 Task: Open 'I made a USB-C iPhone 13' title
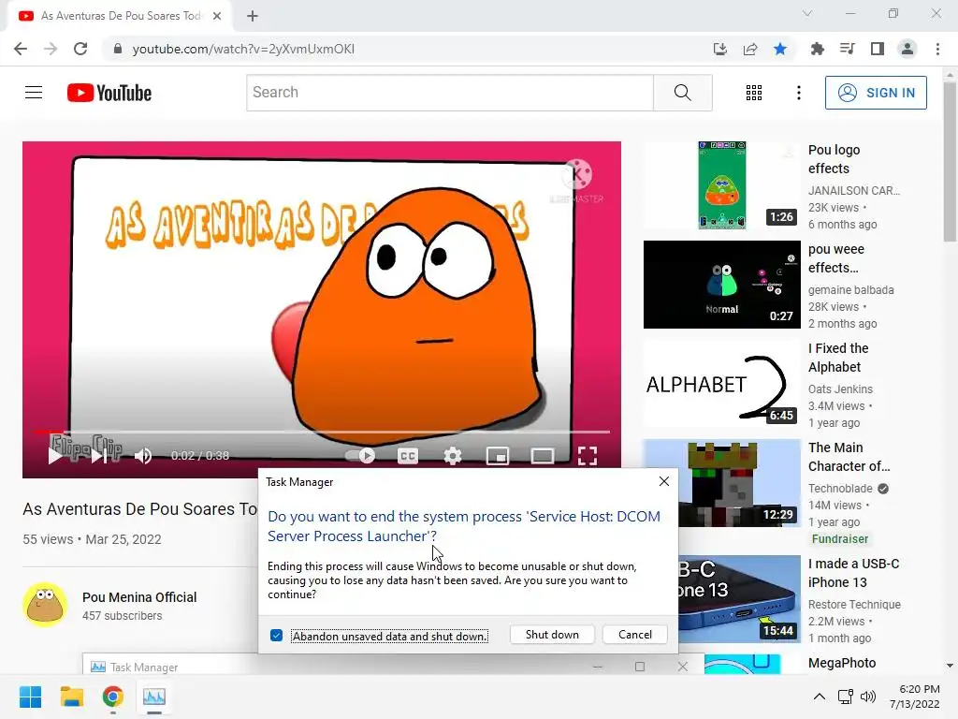tap(853, 573)
